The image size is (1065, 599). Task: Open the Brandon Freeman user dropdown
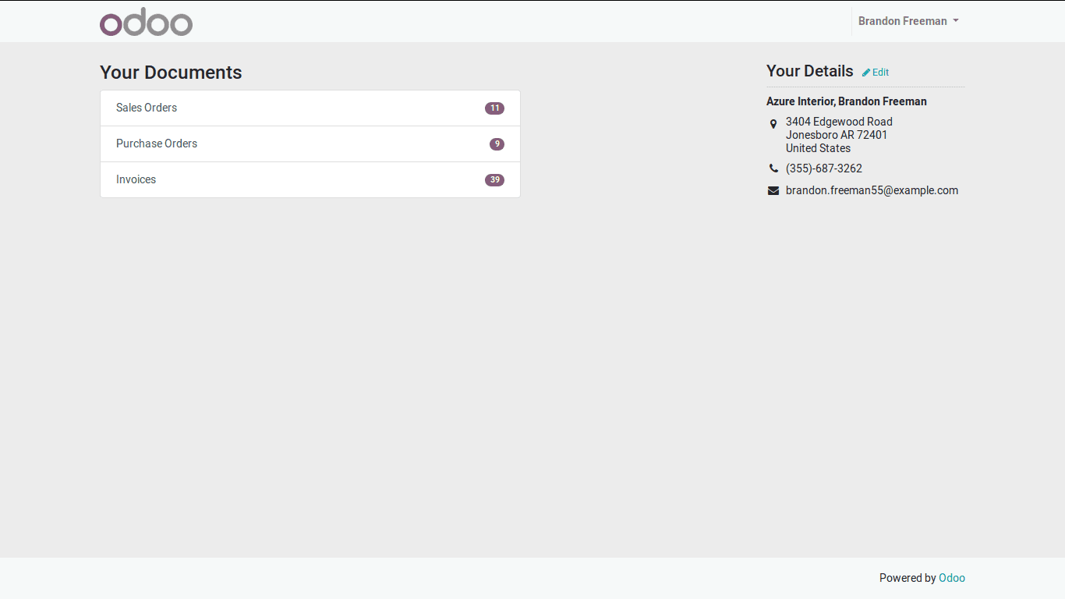[x=908, y=21]
